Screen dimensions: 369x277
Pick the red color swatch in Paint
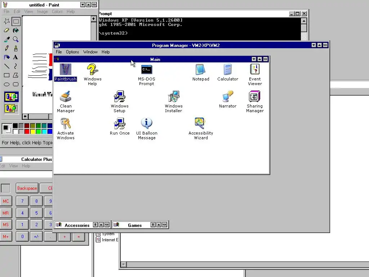(27, 131)
